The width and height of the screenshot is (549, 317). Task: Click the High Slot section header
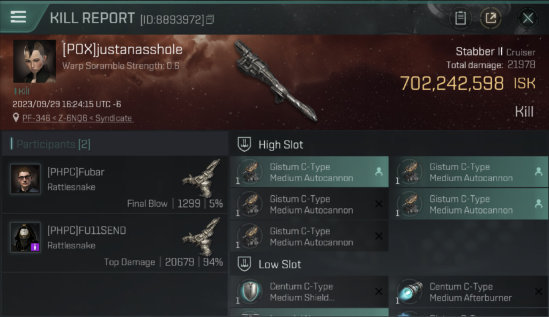click(281, 145)
